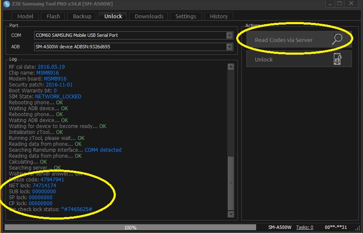Click the Unlock action button
363x234 pixels.
point(299,59)
